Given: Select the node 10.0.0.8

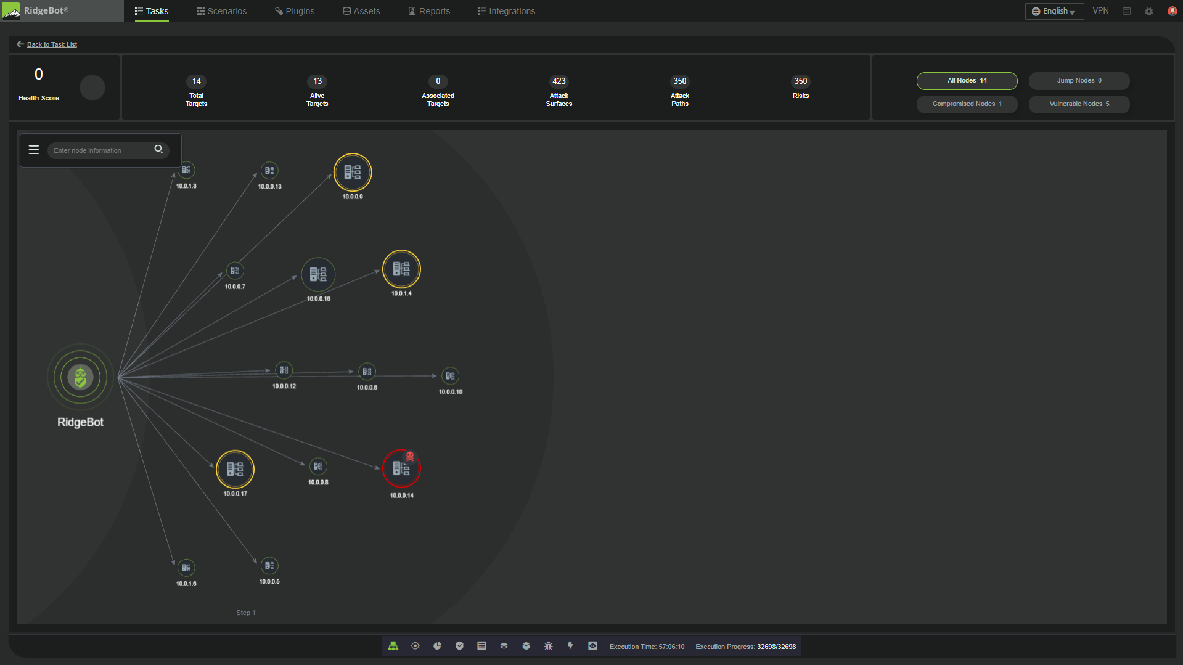Looking at the screenshot, I should 318,467.
